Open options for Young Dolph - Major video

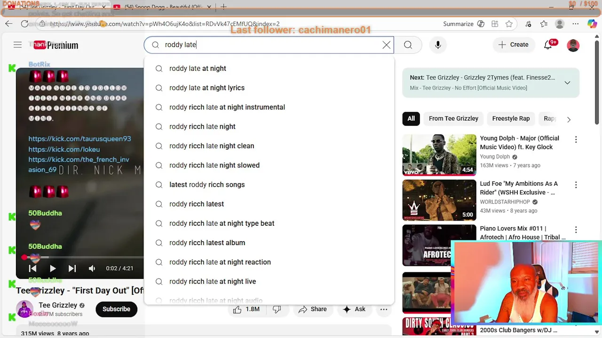576,139
